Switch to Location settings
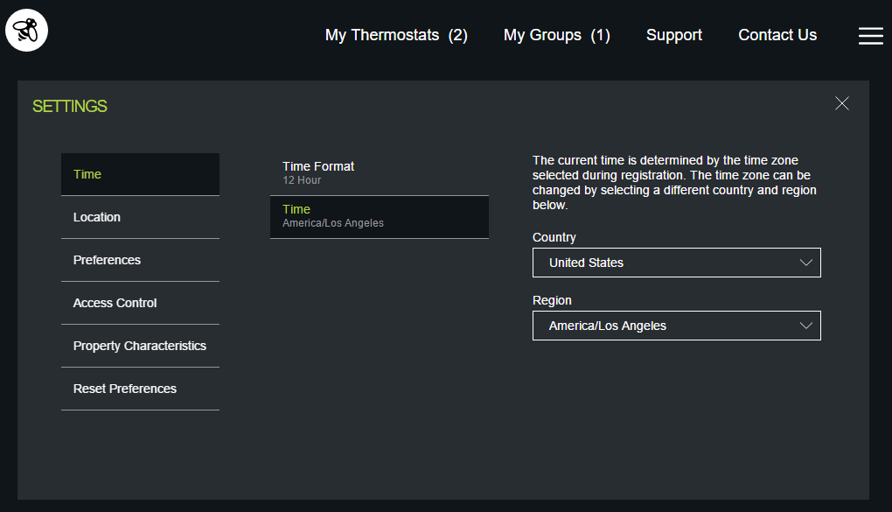The width and height of the screenshot is (892, 512). tap(140, 217)
